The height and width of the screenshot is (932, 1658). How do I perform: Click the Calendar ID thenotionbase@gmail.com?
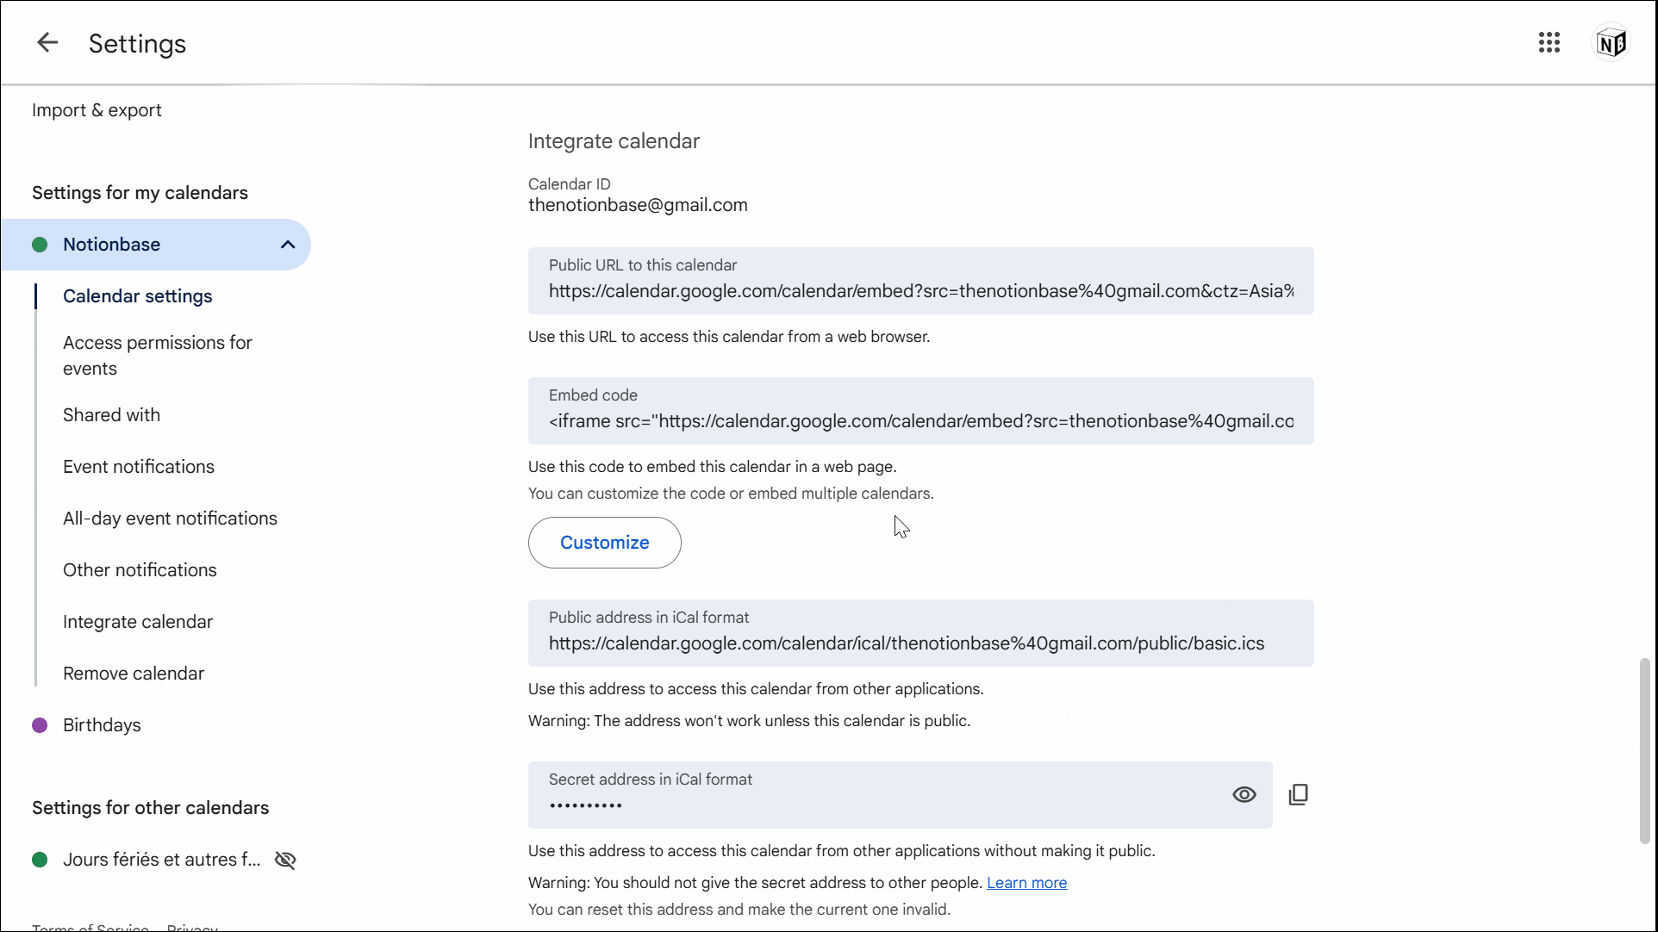click(638, 205)
